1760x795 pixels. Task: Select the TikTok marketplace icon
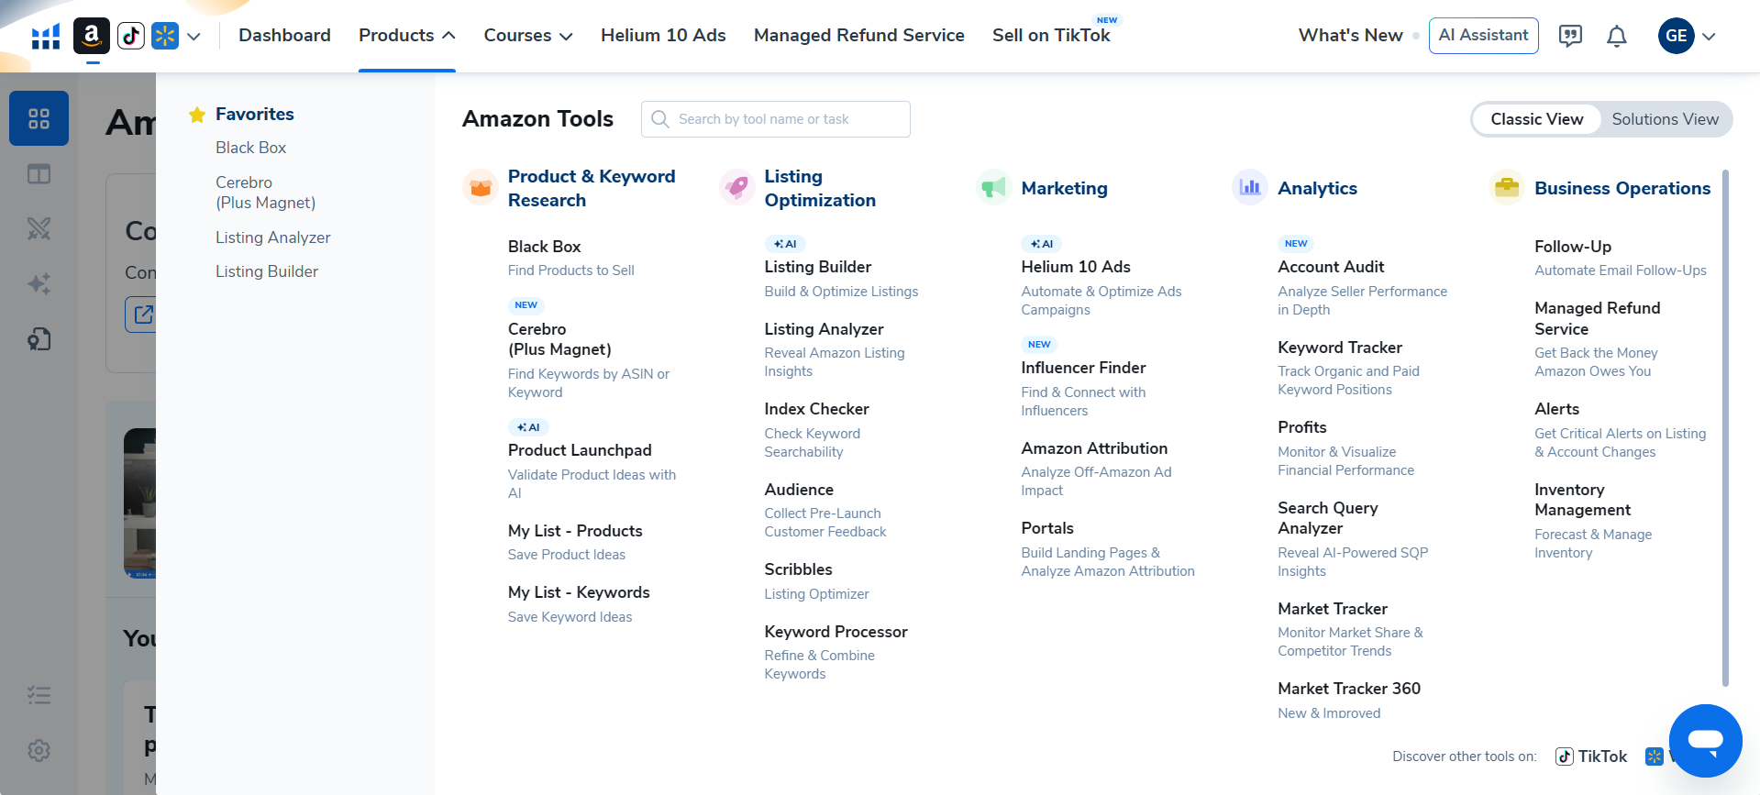(131, 36)
